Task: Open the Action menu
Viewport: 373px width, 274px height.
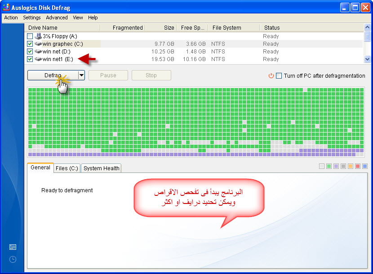Action: [x=11, y=18]
